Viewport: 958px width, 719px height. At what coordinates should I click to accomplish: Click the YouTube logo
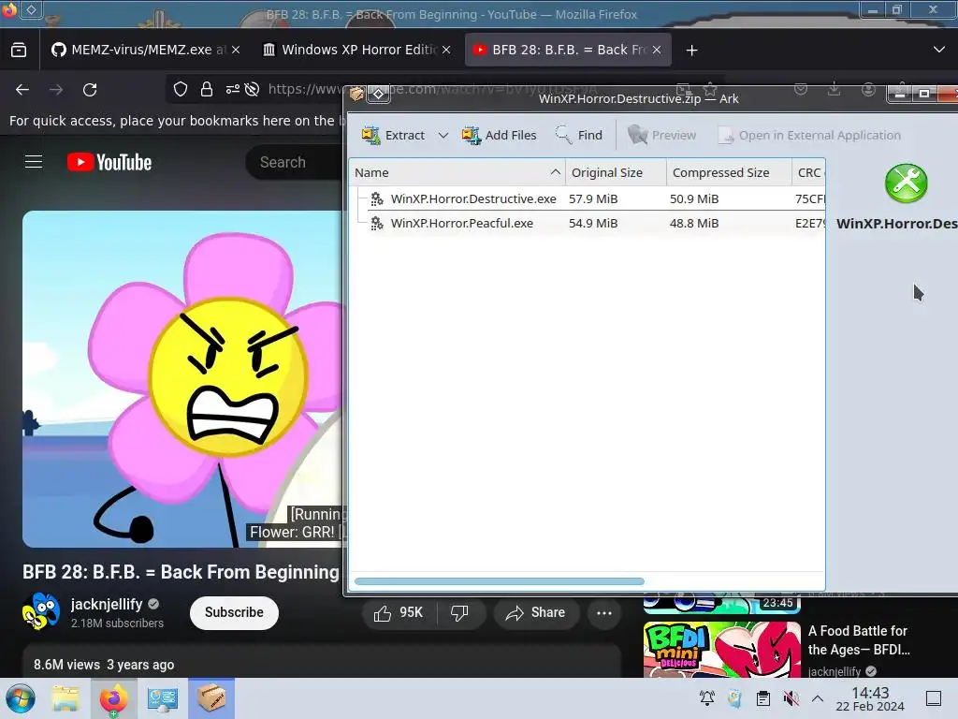tap(109, 162)
